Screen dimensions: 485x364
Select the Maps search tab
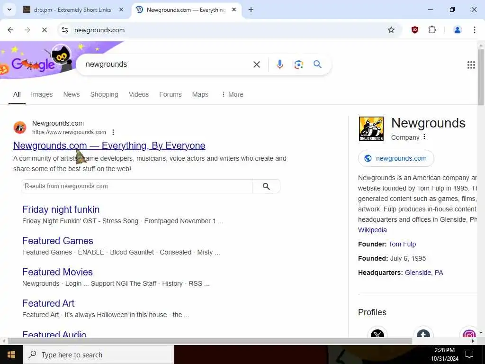200,94
